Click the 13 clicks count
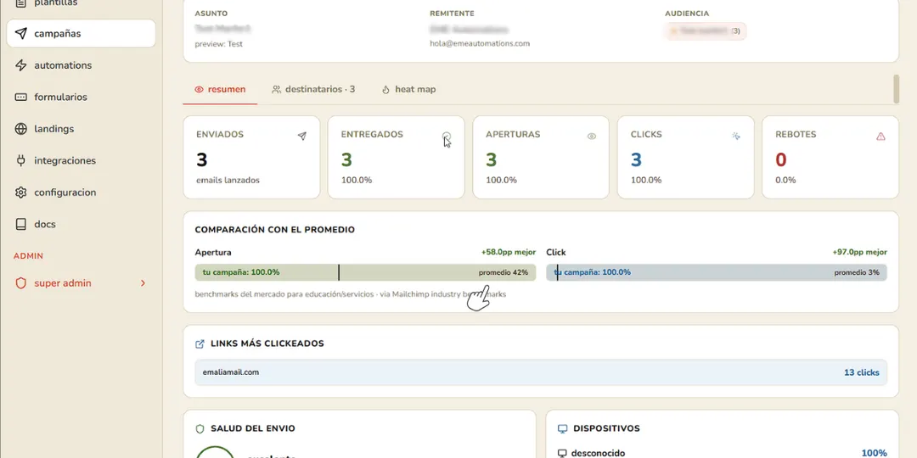The height and width of the screenshot is (458, 917). [x=862, y=372]
